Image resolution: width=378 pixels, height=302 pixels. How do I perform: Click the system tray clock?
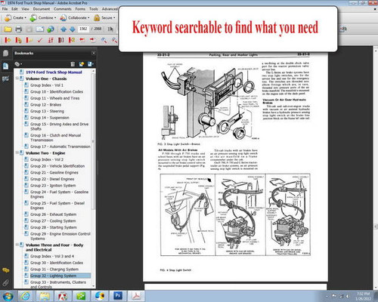[x=363, y=296]
